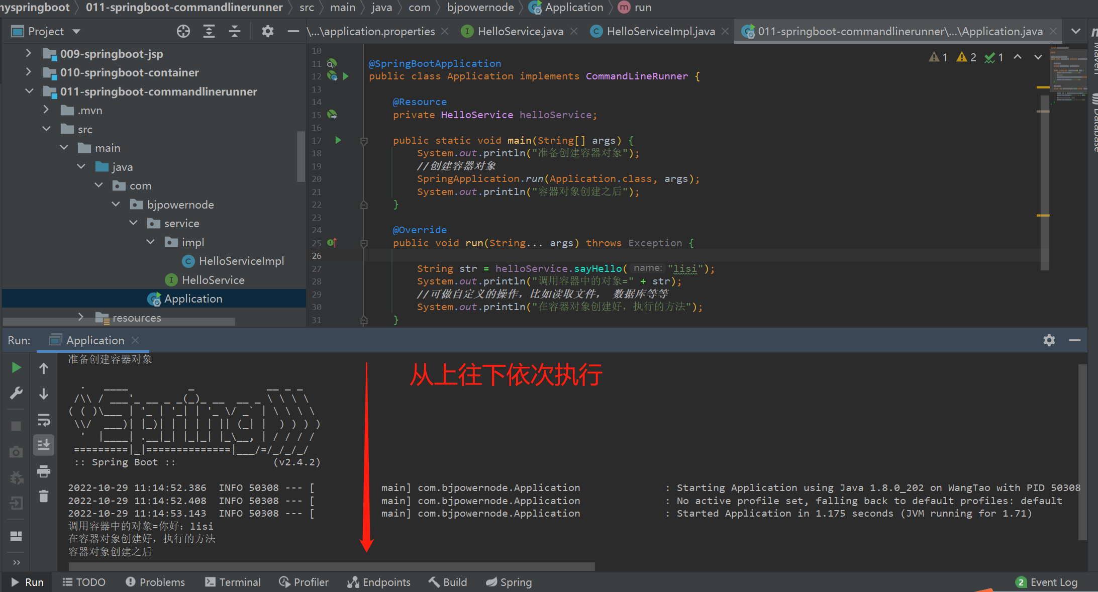Expand the 009-springboot-jsp module
Image resolution: width=1098 pixels, height=592 pixels.
[29, 53]
